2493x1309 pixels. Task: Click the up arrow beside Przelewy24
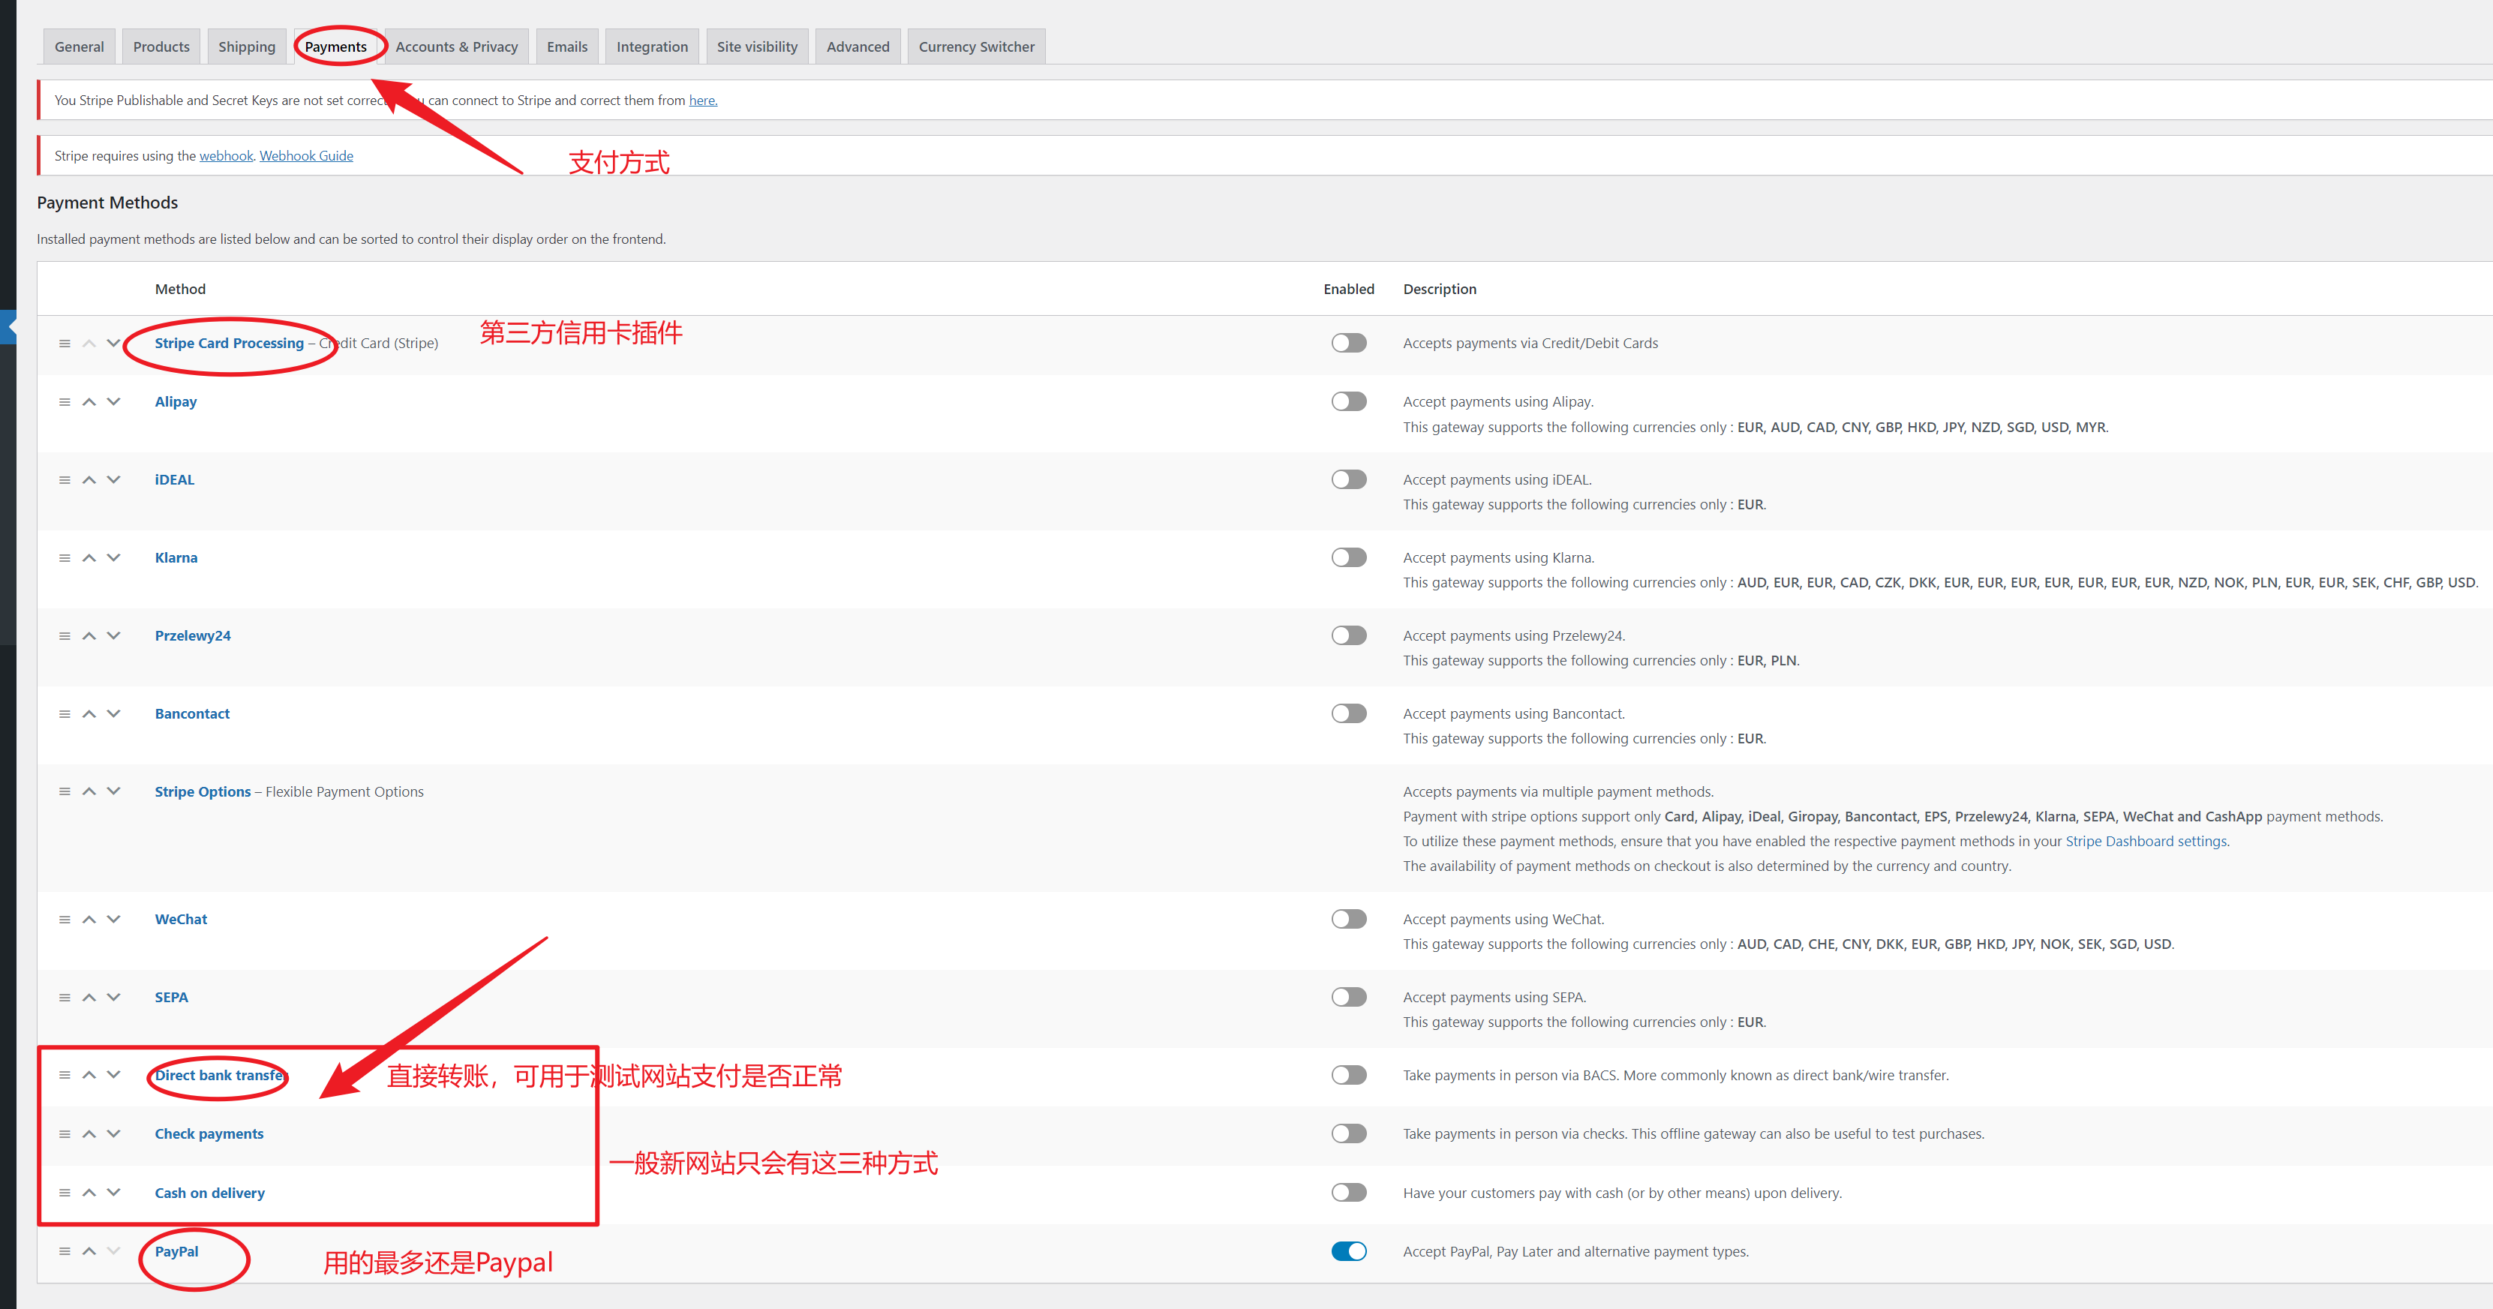[88, 635]
